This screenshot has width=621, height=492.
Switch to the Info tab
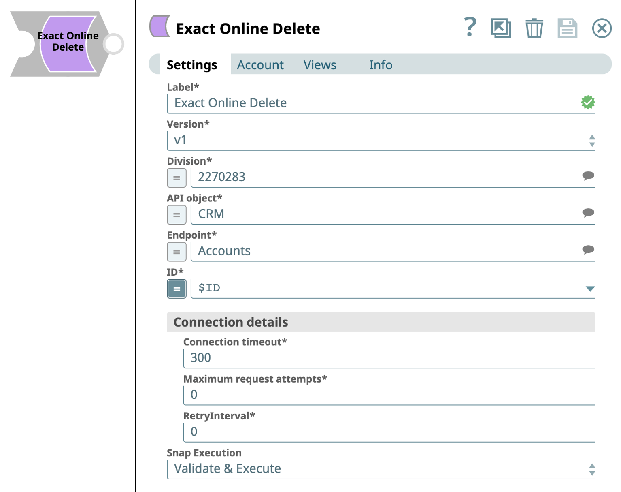click(381, 65)
